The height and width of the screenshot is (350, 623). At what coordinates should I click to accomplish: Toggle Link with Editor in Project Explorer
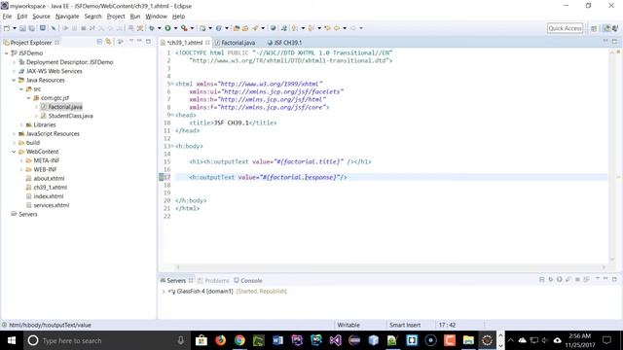point(108,42)
